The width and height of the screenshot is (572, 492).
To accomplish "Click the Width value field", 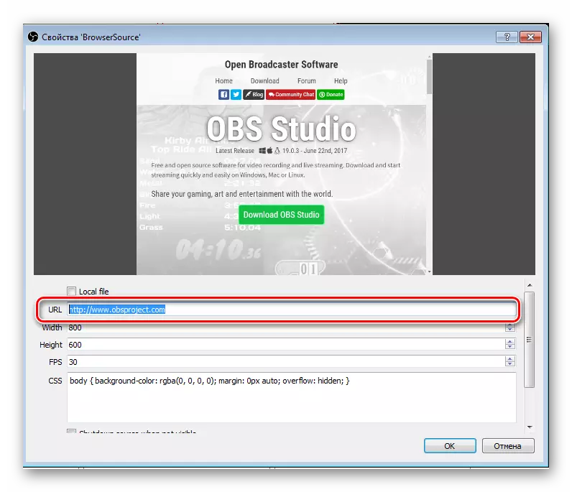I will click(286, 328).
